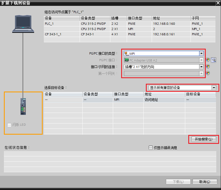Enable 仅显示错误消息 checkbox
Screen dimensions: 221x190
pos(151,148)
